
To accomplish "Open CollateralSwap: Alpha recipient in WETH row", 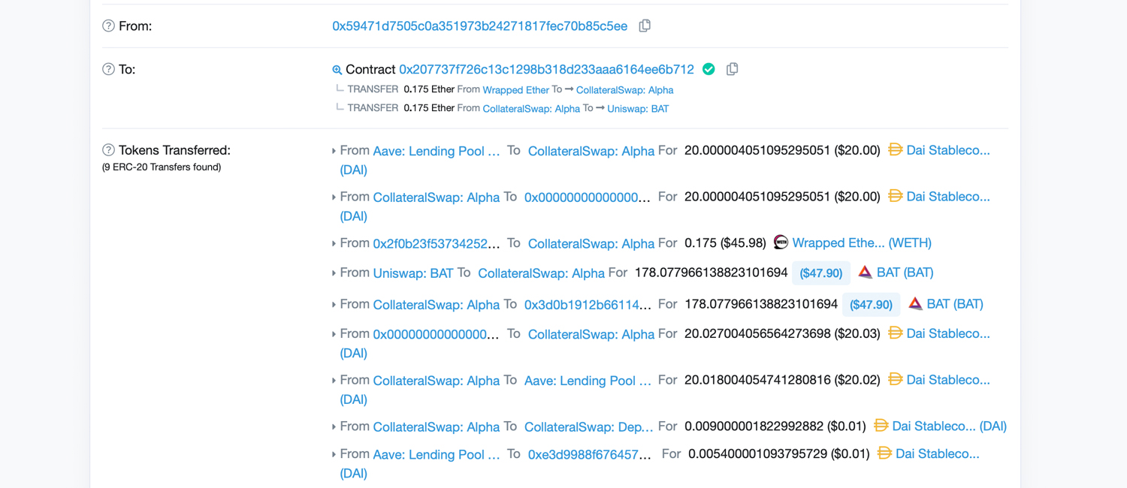I will point(591,244).
